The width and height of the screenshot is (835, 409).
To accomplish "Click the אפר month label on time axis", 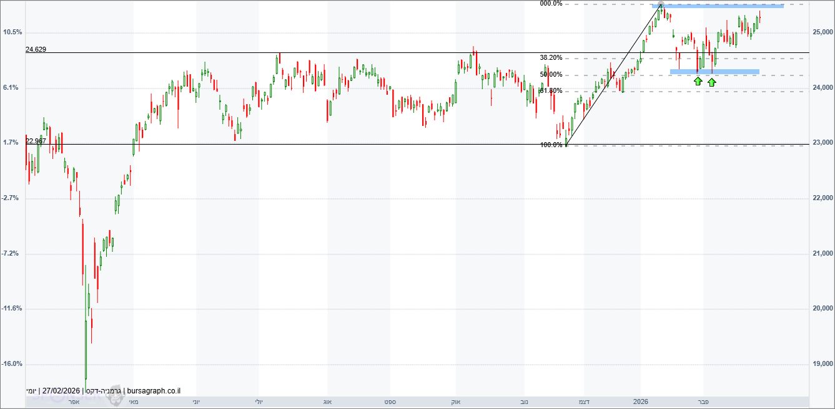I will (72, 402).
